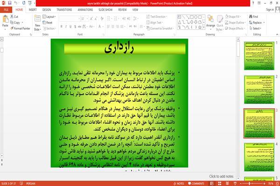Open Select dropdown in Editing

[255, 28]
